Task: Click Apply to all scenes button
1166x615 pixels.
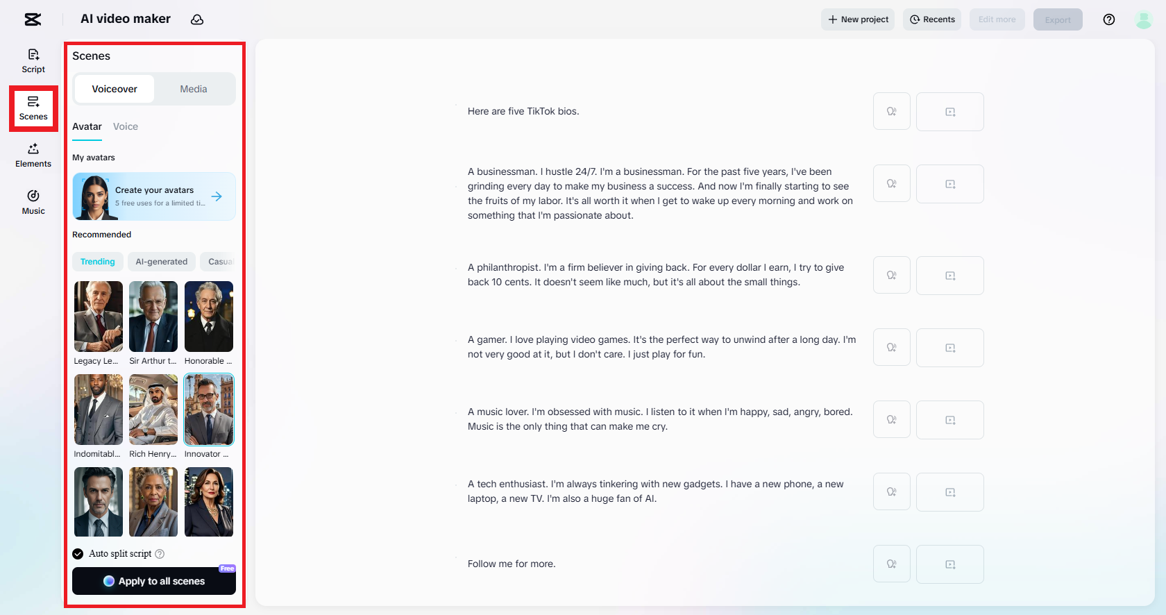Action: pos(154,581)
